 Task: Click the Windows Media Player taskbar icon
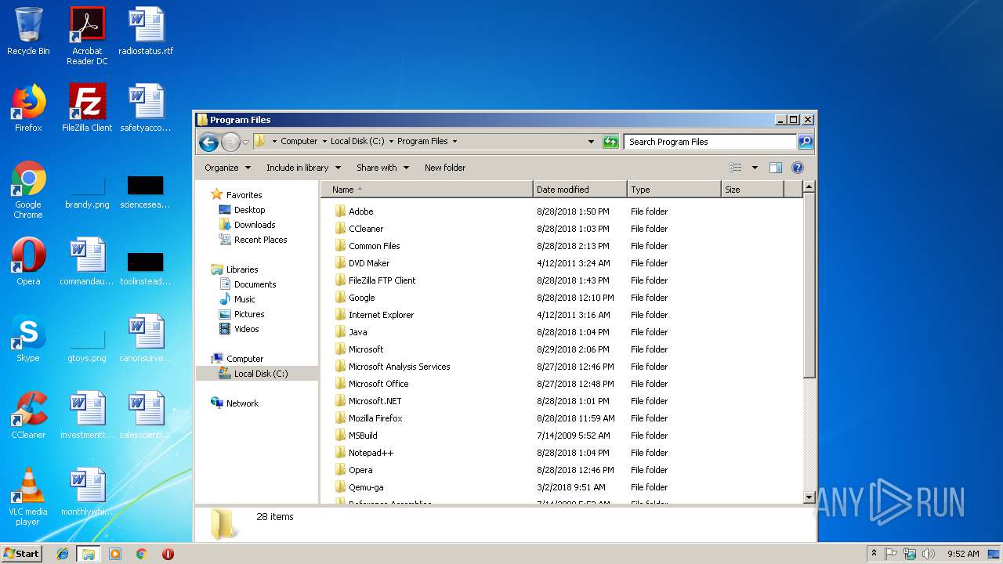point(115,554)
